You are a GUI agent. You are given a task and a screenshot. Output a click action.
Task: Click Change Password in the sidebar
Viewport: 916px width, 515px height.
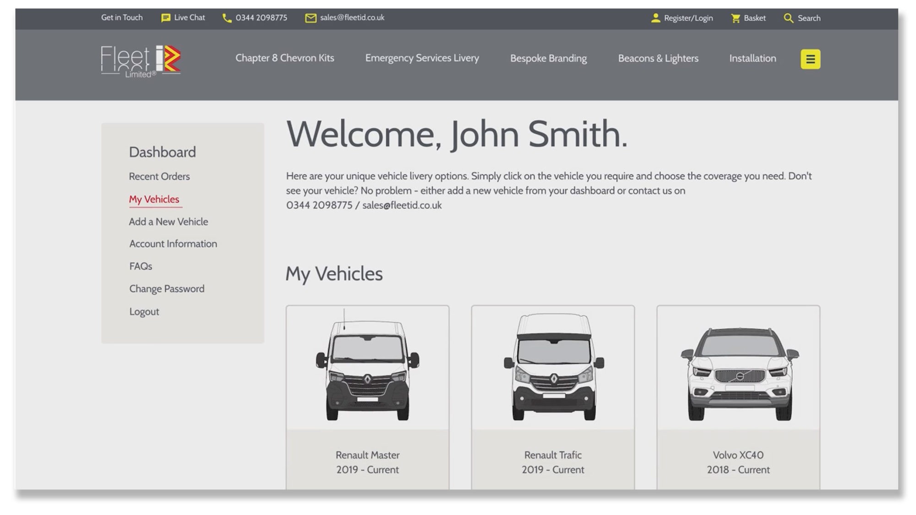pos(166,289)
